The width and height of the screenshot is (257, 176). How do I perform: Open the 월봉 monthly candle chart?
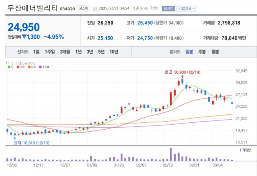pyautogui.click(x=215, y=52)
